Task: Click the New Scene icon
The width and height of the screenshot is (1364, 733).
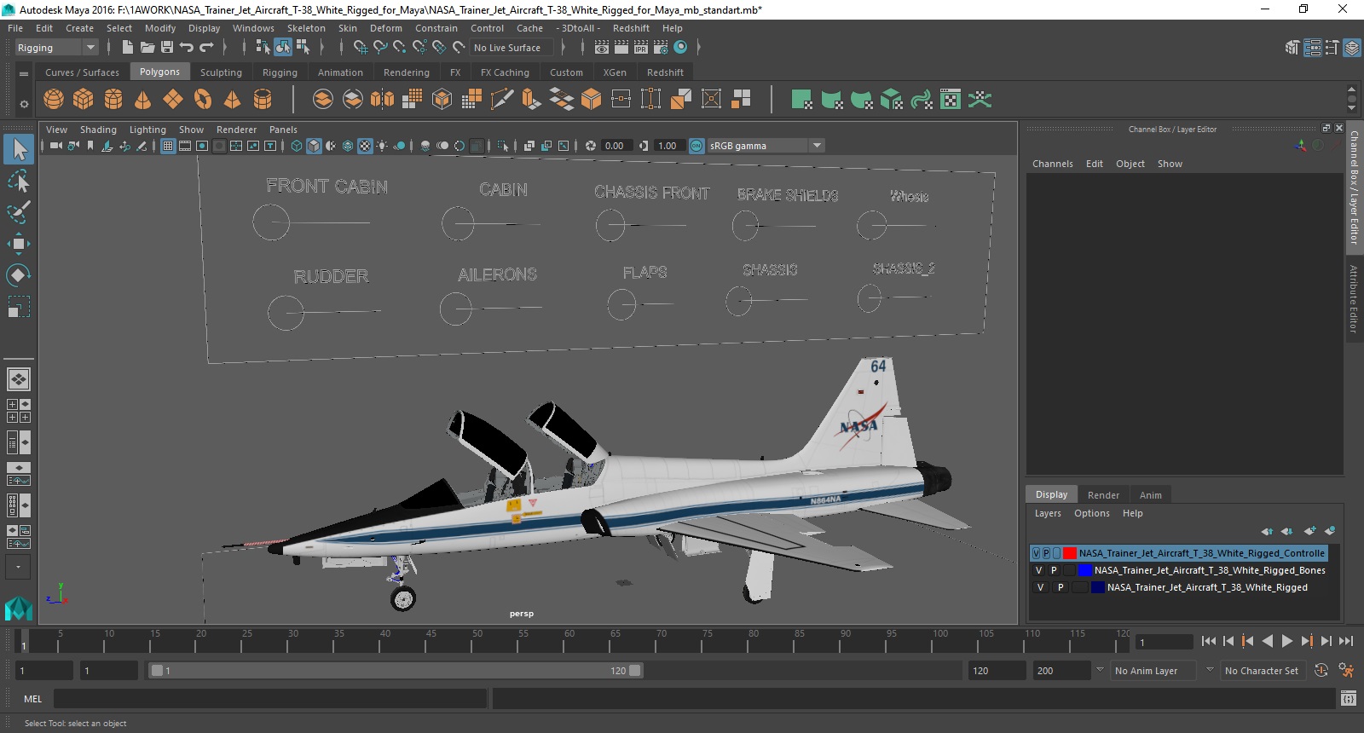Action: point(127,48)
